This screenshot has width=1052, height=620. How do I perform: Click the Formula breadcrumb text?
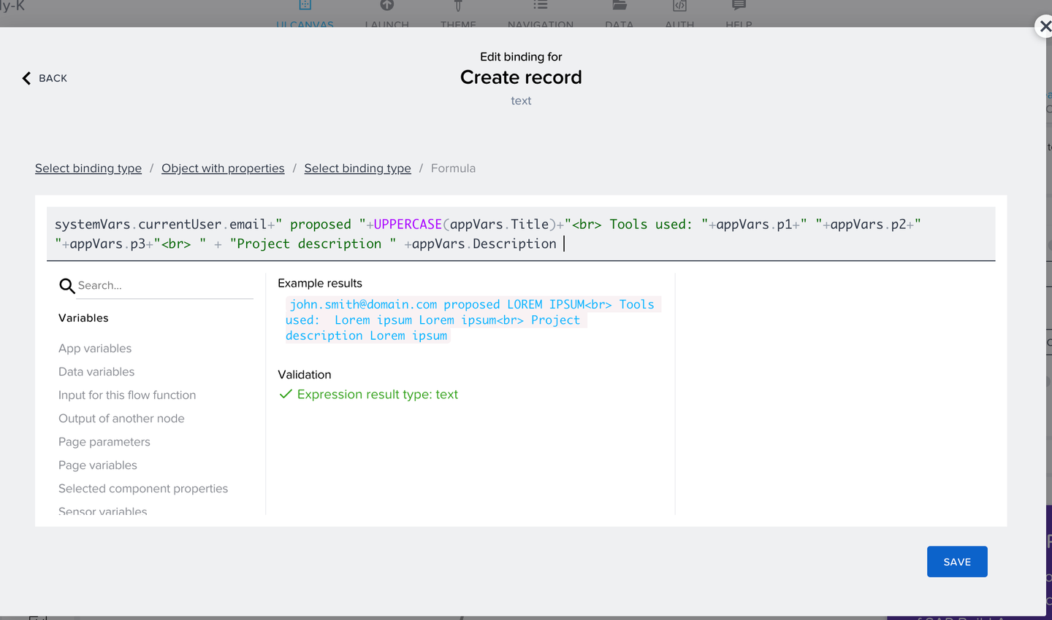point(453,168)
